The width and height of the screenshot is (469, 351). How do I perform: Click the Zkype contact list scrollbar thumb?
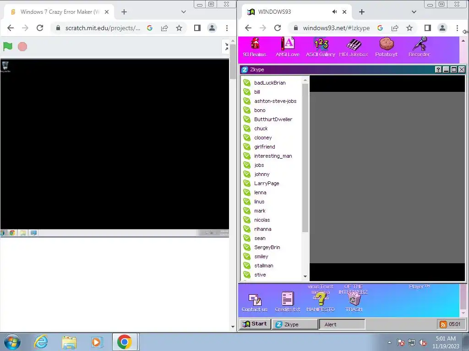point(305,158)
